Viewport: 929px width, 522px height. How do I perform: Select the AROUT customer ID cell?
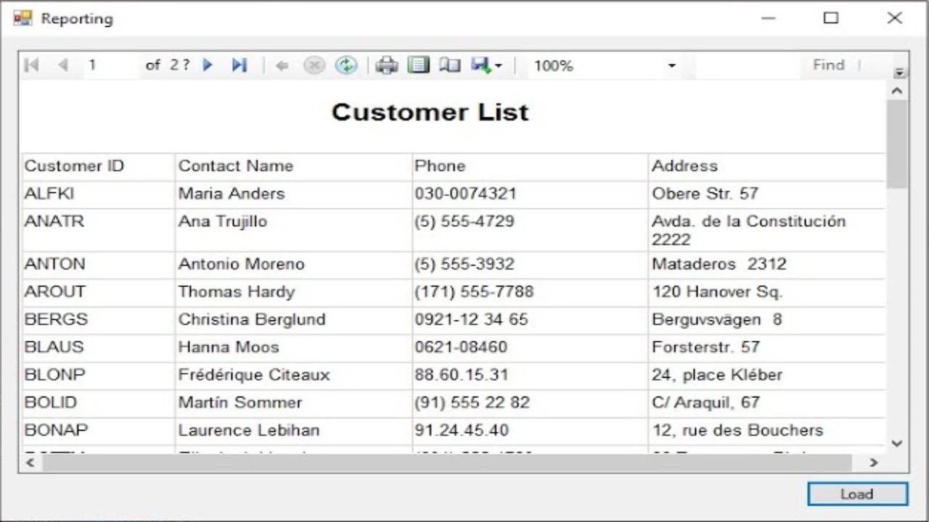(99, 293)
